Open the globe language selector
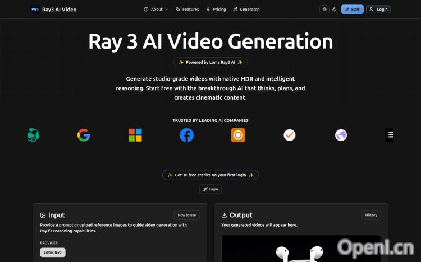 324,10
